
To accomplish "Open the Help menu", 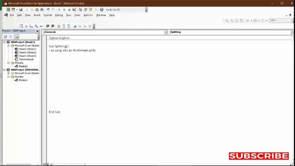I will (x=112, y=15).
